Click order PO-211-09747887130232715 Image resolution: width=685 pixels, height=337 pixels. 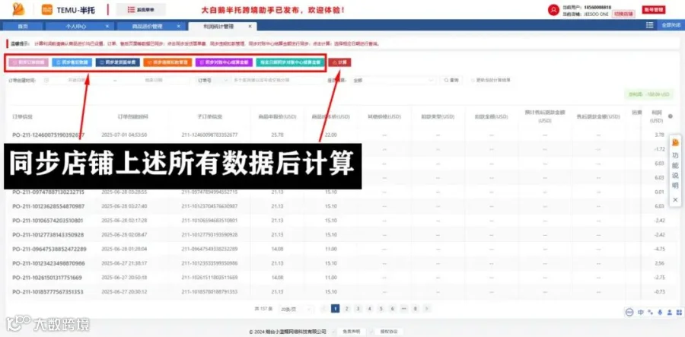49,192
